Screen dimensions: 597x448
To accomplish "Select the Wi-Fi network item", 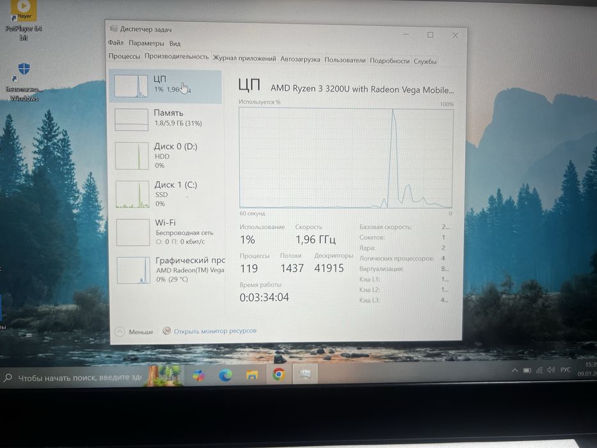I will click(169, 232).
